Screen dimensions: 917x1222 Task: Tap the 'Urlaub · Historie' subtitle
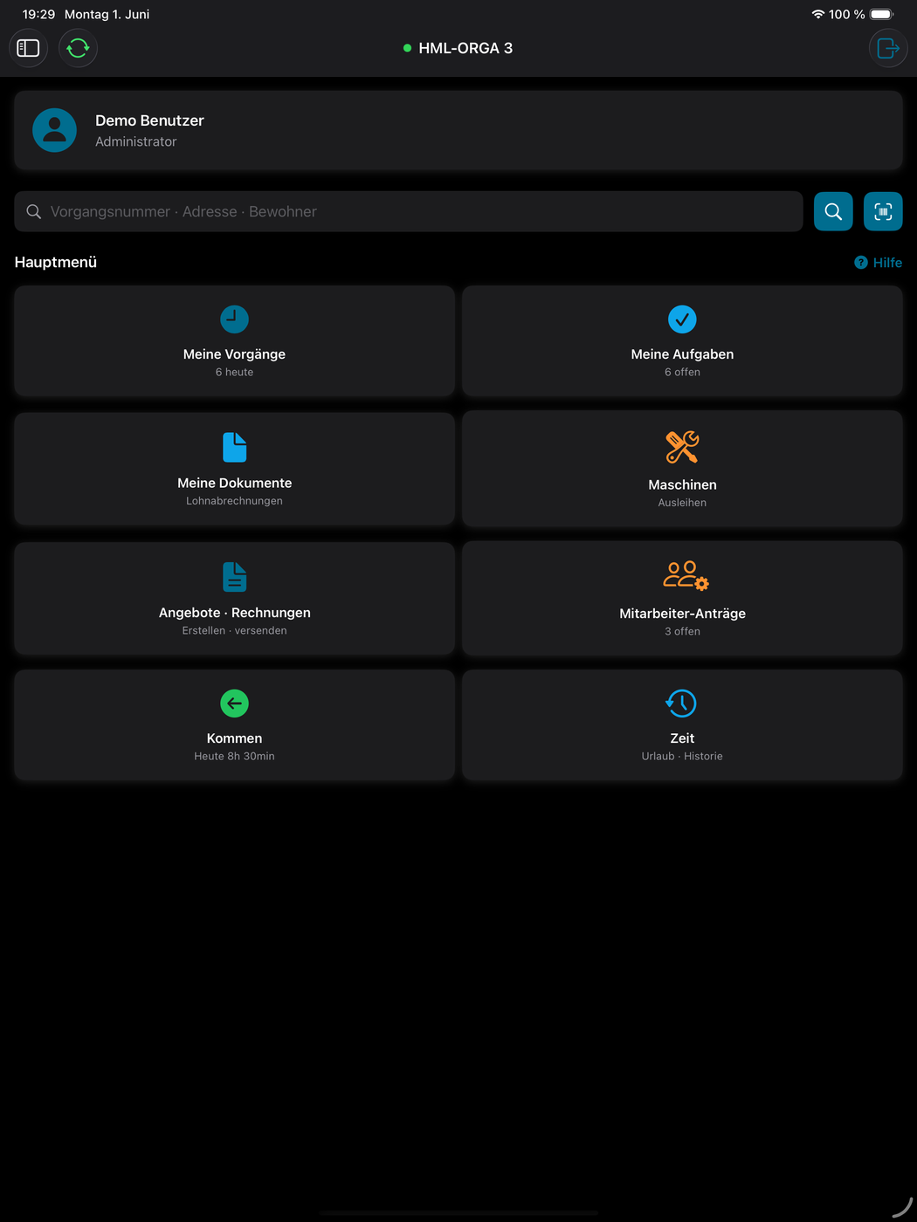682,756
